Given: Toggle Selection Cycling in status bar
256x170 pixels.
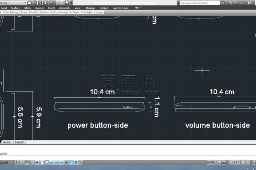Looking at the screenshot, I should (x=81, y=162).
